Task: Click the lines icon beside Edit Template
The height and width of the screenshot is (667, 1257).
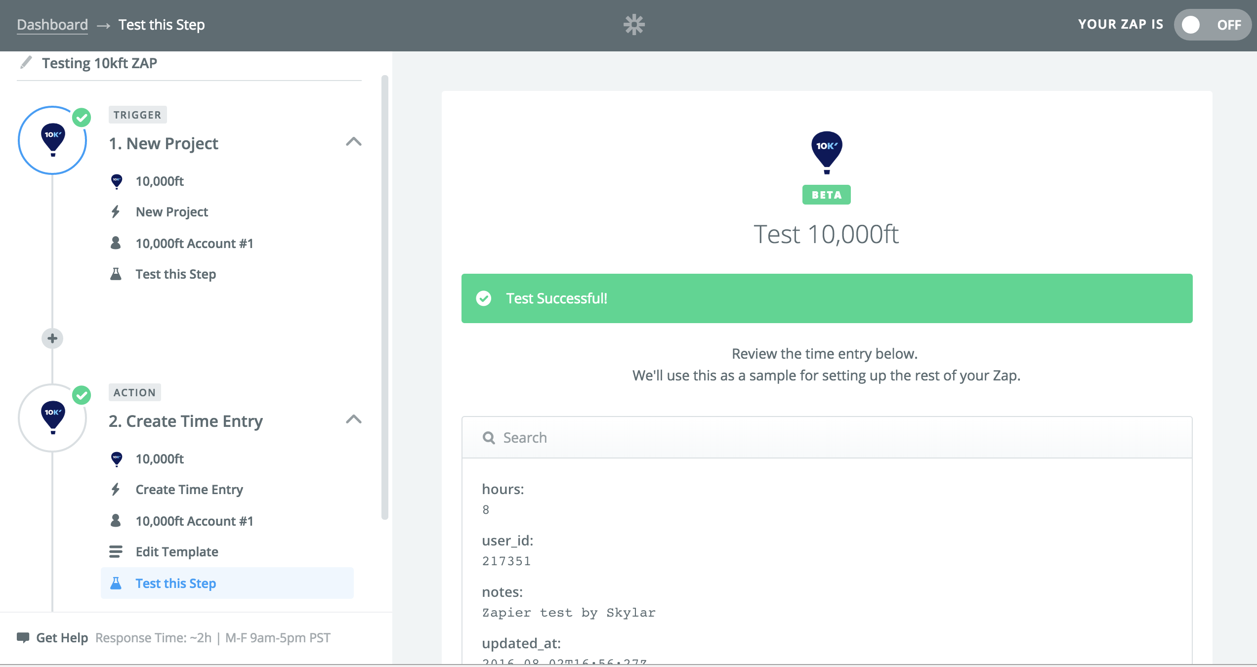Action: [x=116, y=551]
